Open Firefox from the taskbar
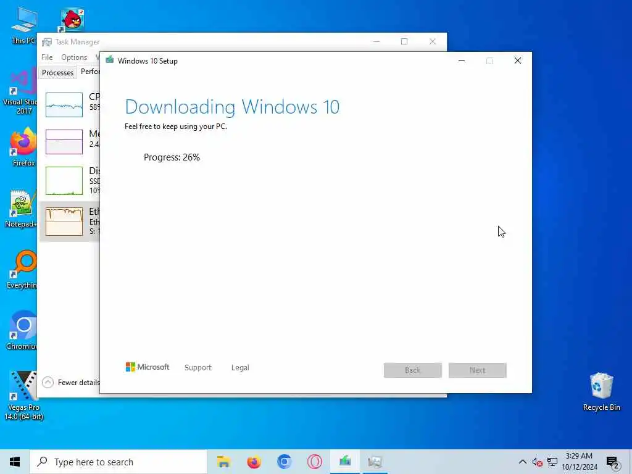This screenshot has width=632, height=474. [254, 462]
